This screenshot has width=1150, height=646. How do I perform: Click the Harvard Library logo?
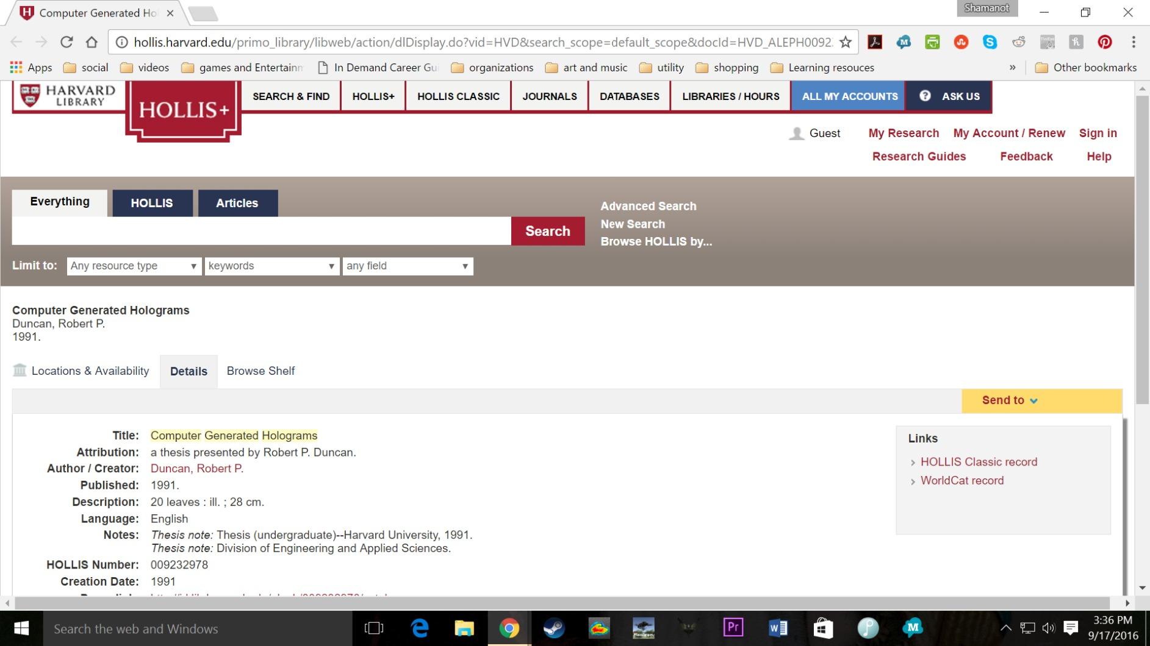(67, 96)
